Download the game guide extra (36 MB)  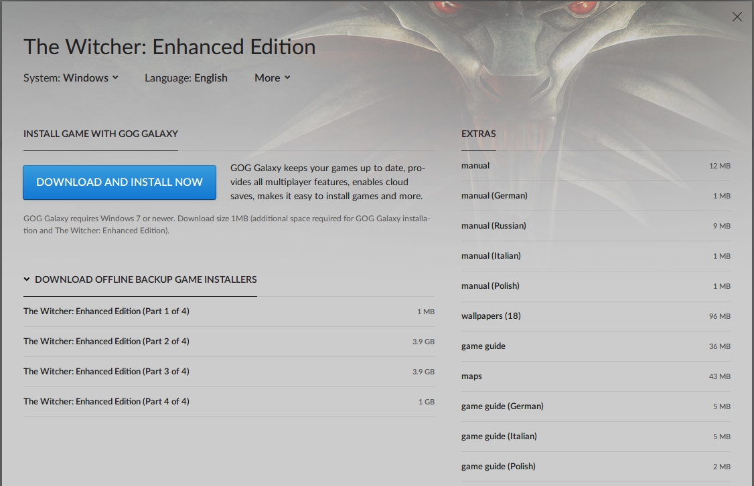click(x=596, y=346)
